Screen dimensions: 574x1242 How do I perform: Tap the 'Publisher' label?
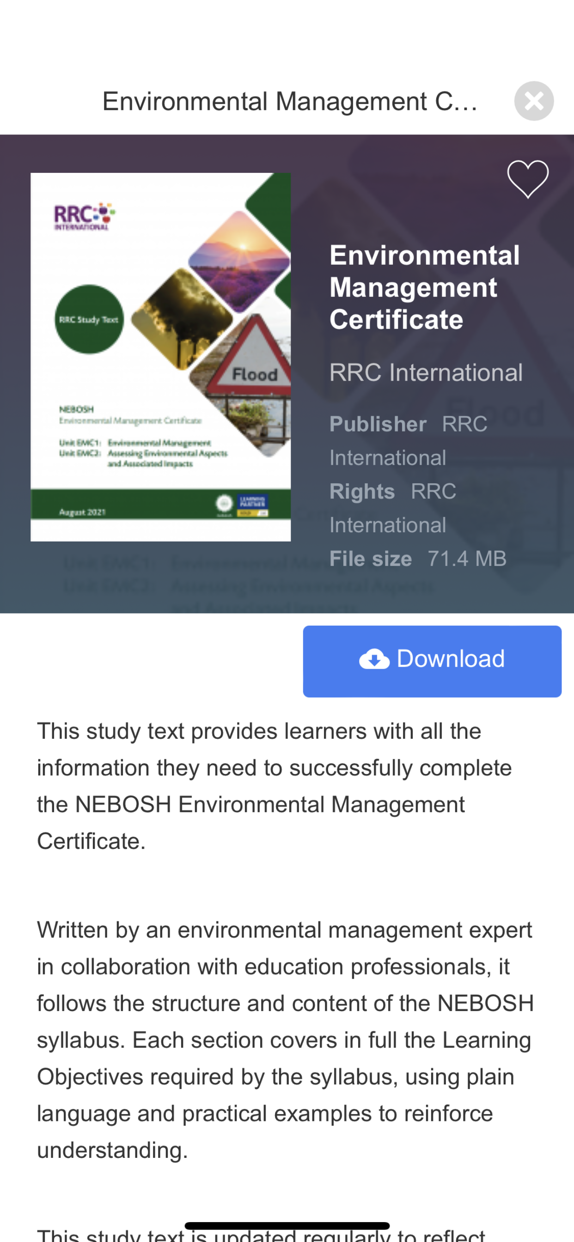tap(378, 424)
